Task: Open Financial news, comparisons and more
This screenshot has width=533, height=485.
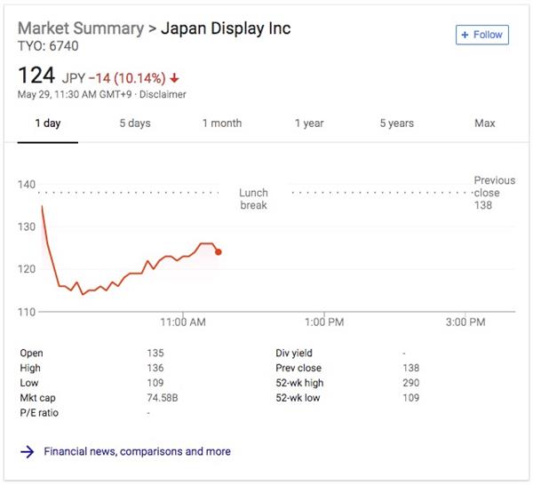Action: point(138,451)
